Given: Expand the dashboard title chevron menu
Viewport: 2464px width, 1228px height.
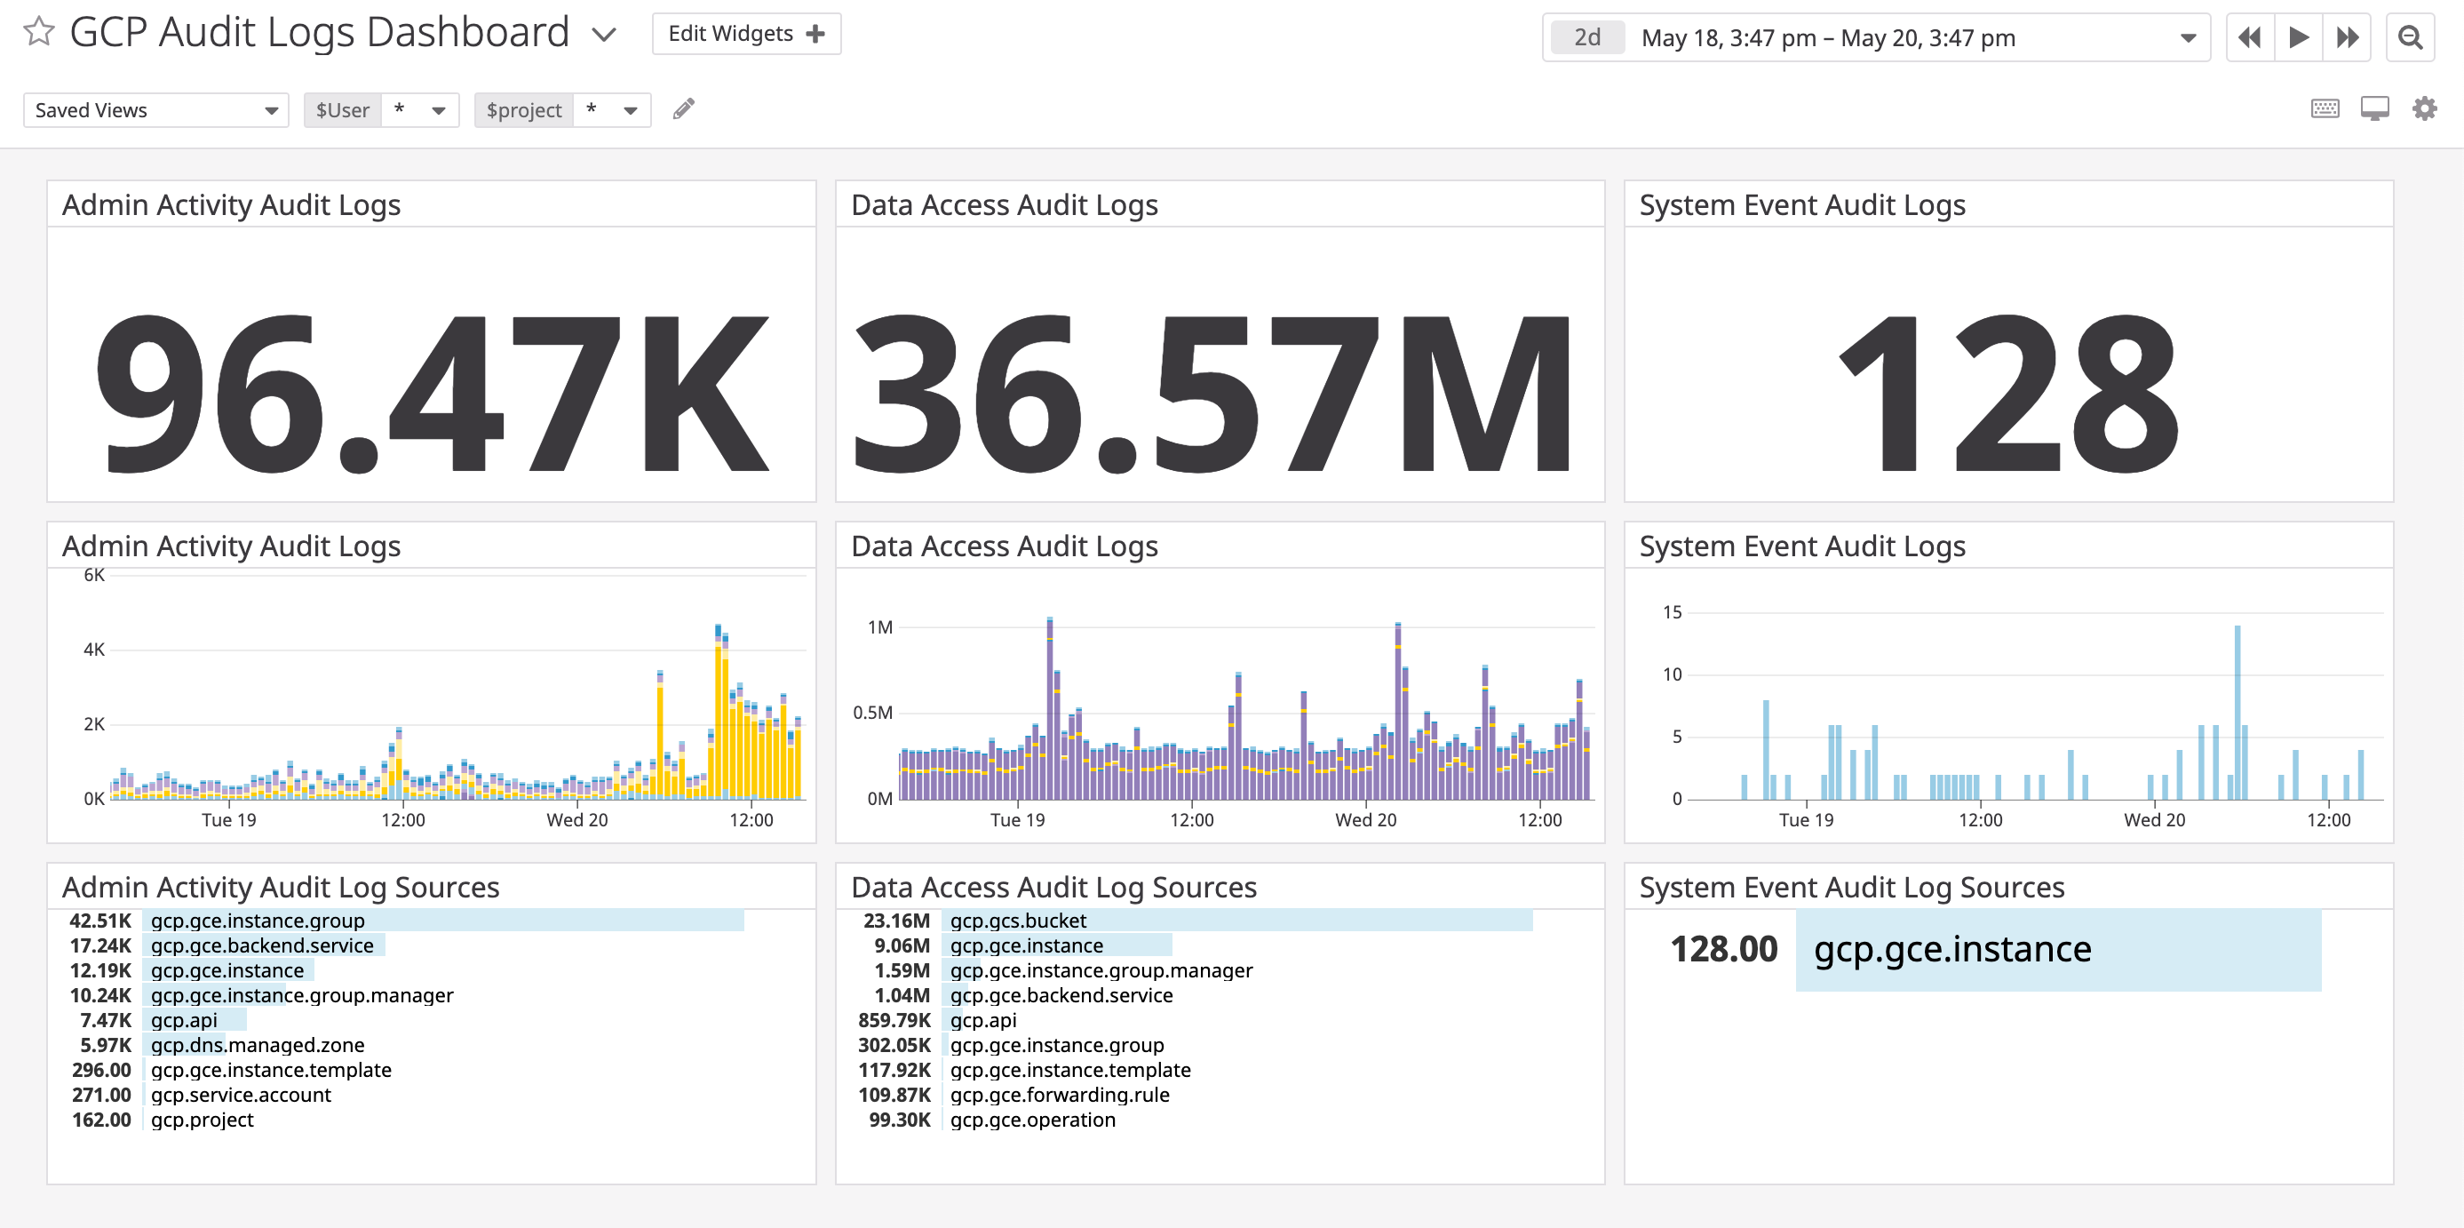Looking at the screenshot, I should (602, 34).
